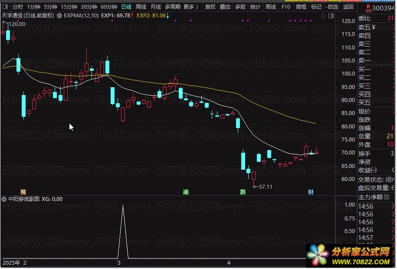Click the EXP1: 69.78 value

tap(115, 16)
